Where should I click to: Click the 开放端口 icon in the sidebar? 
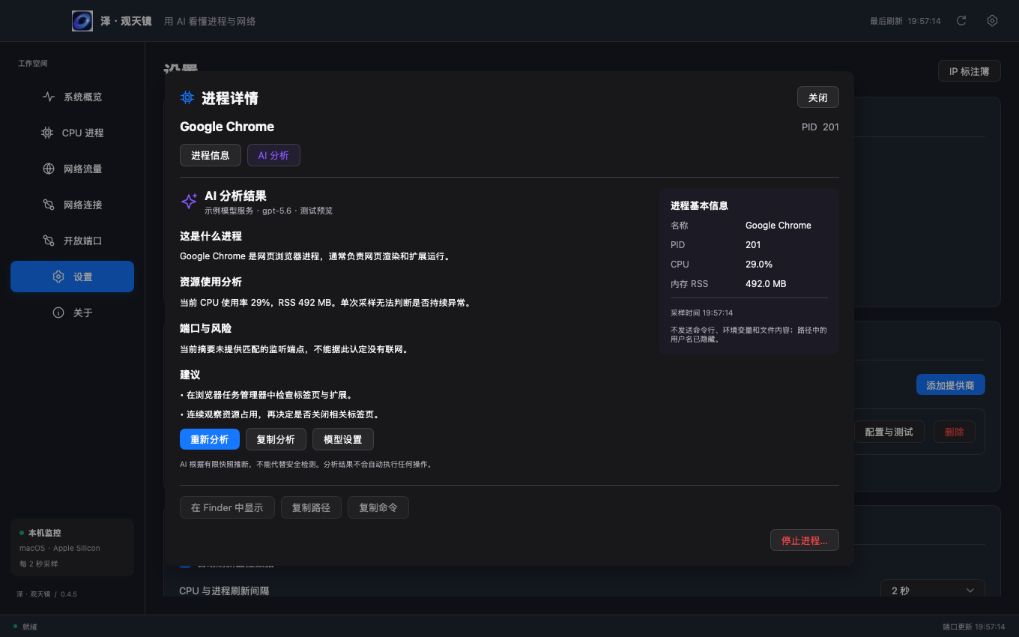[x=49, y=241]
